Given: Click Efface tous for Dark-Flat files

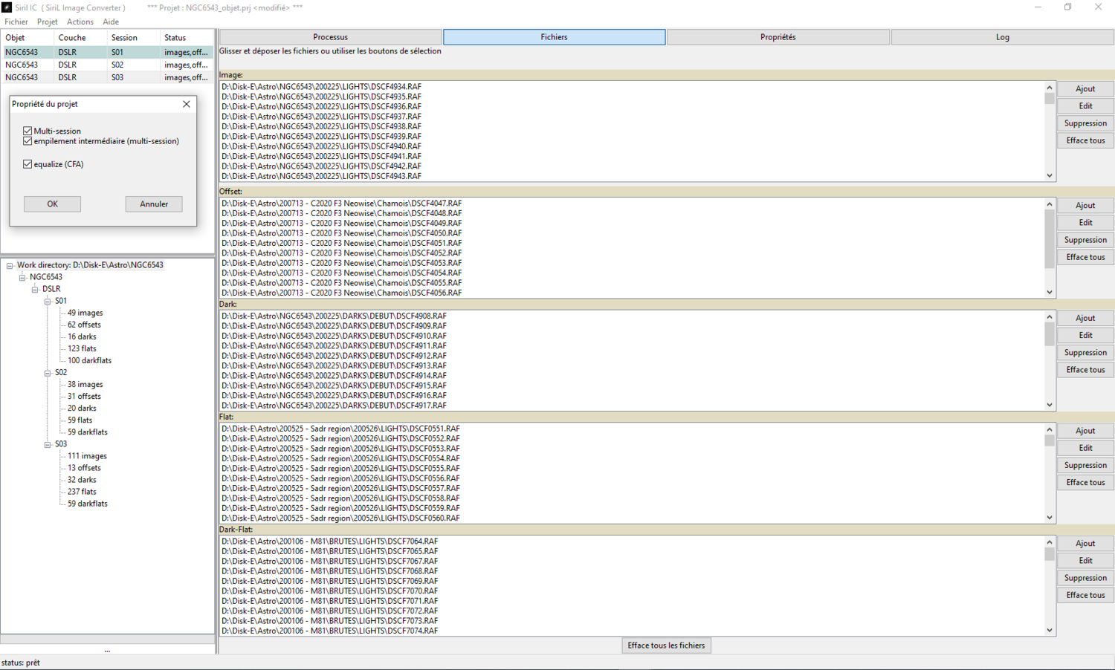Looking at the screenshot, I should pyautogui.click(x=1085, y=595).
